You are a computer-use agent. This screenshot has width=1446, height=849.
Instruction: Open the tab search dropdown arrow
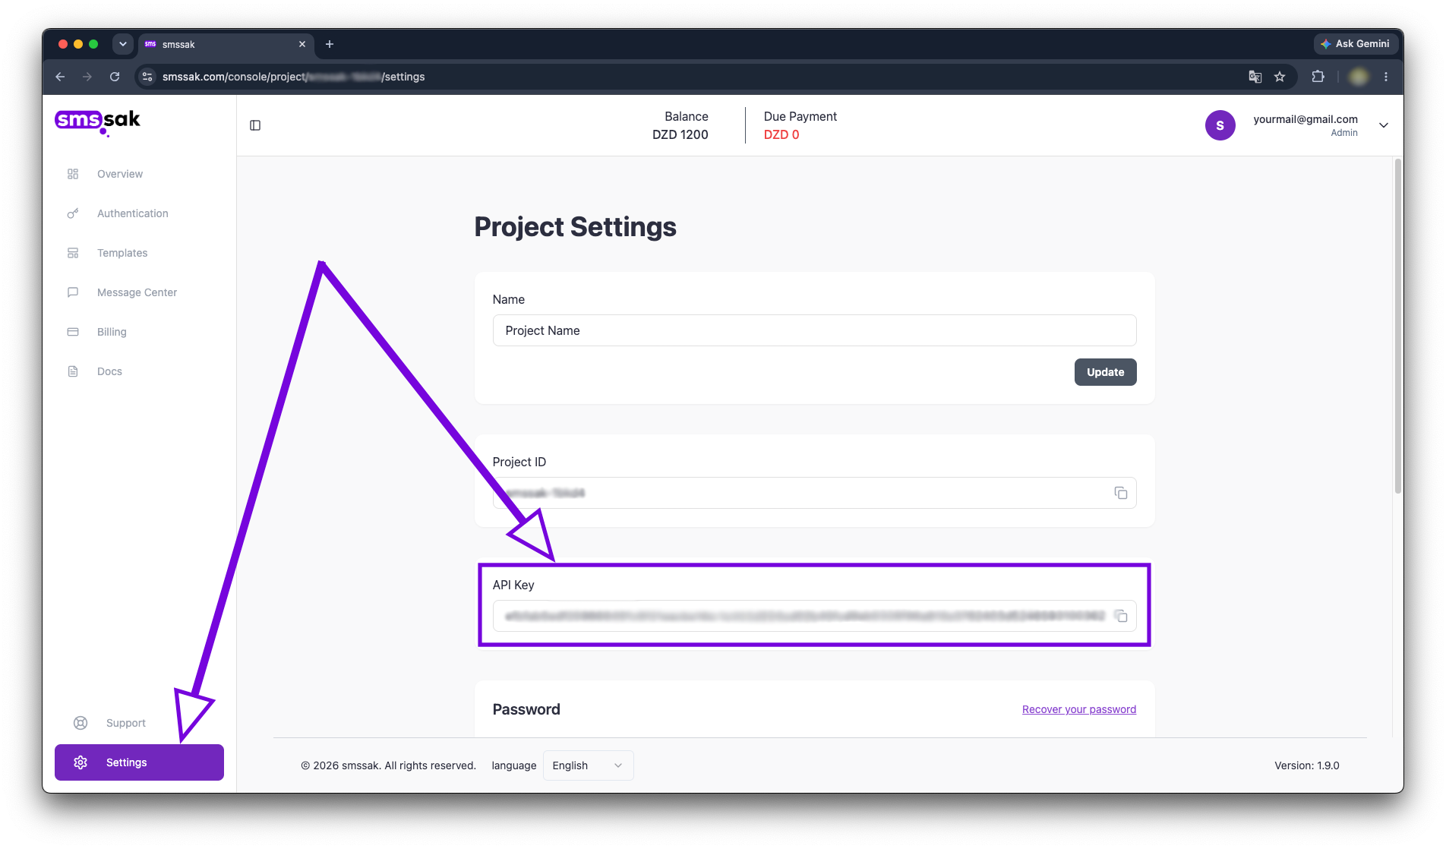pos(123,44)
